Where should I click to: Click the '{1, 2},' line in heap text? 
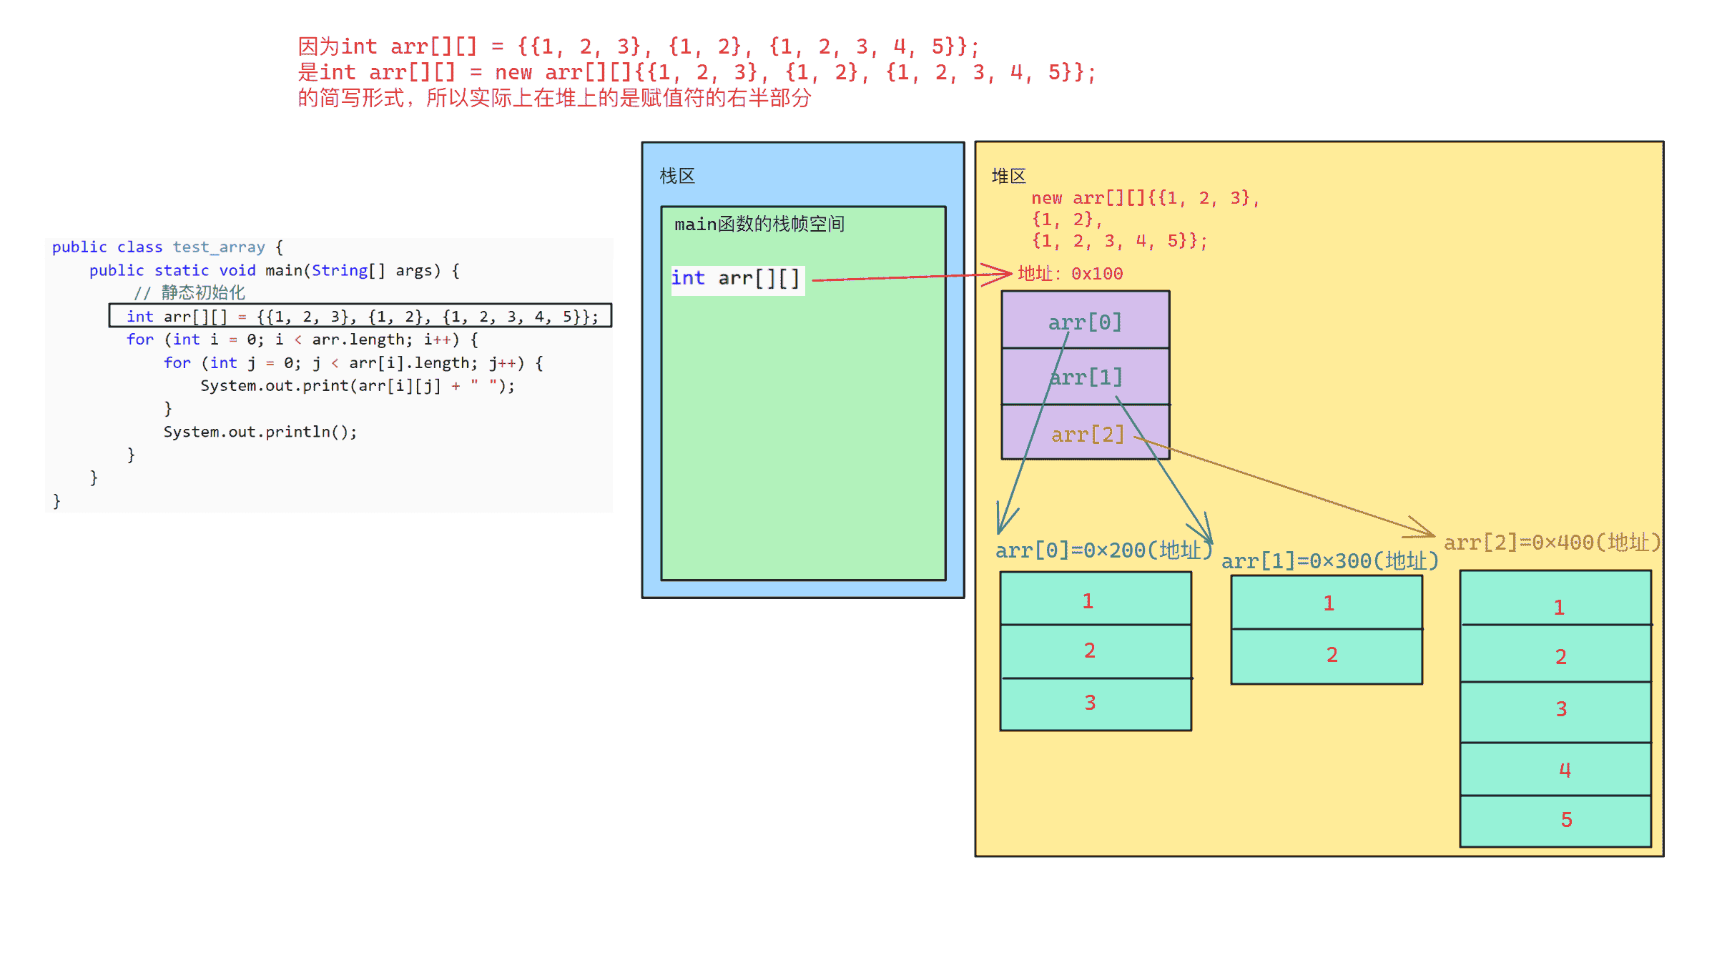[x=1066, y=219]
